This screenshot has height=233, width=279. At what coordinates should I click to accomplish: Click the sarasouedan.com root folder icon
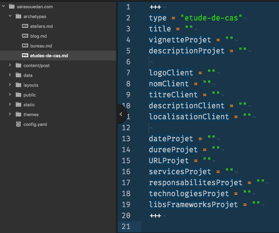pyautogui.click(x=11, y=7)
